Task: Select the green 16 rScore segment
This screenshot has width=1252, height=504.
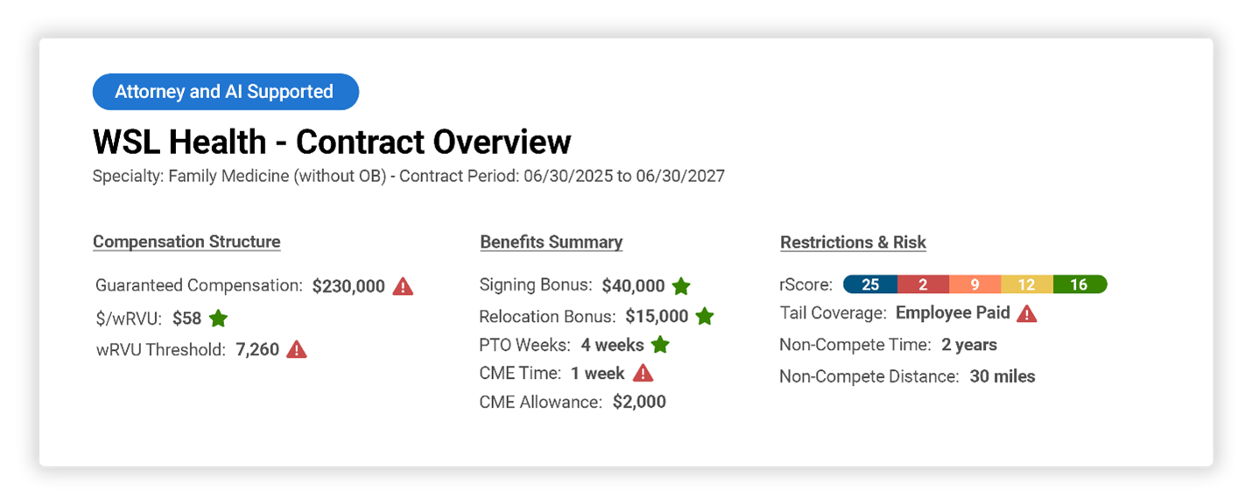Action: point(1080,283)
